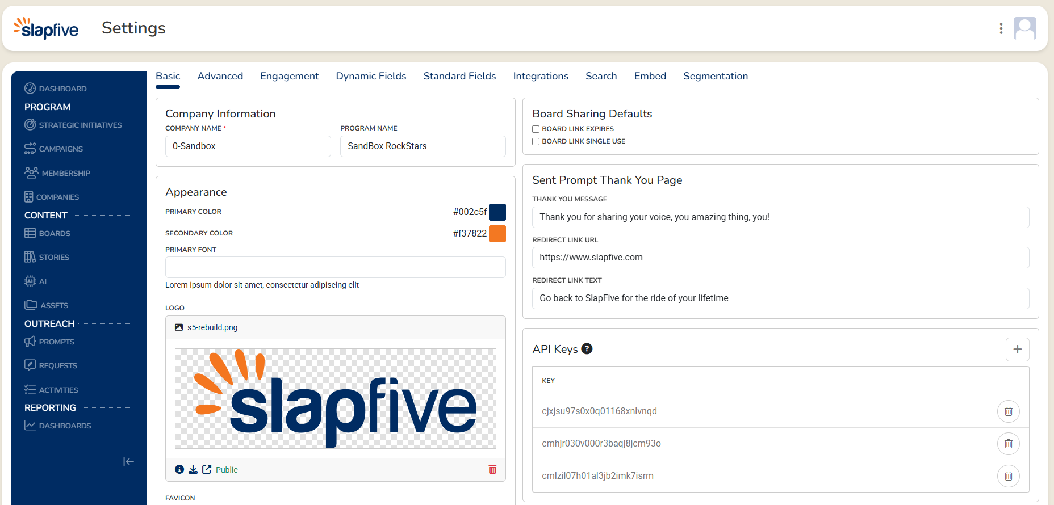1054x505 pixels.
Task: Open the three-dot options menu
Action: 1001,28
